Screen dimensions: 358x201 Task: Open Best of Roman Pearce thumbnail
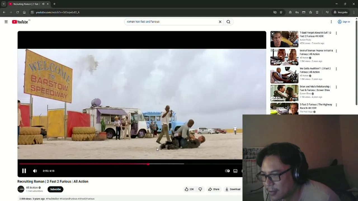pyautogui.click(x=284, y=57)
